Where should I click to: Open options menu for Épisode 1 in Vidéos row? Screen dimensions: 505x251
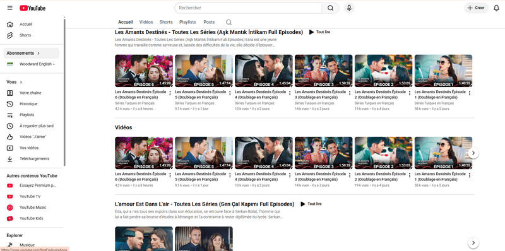pyautogui.click(x=470, y=175)
